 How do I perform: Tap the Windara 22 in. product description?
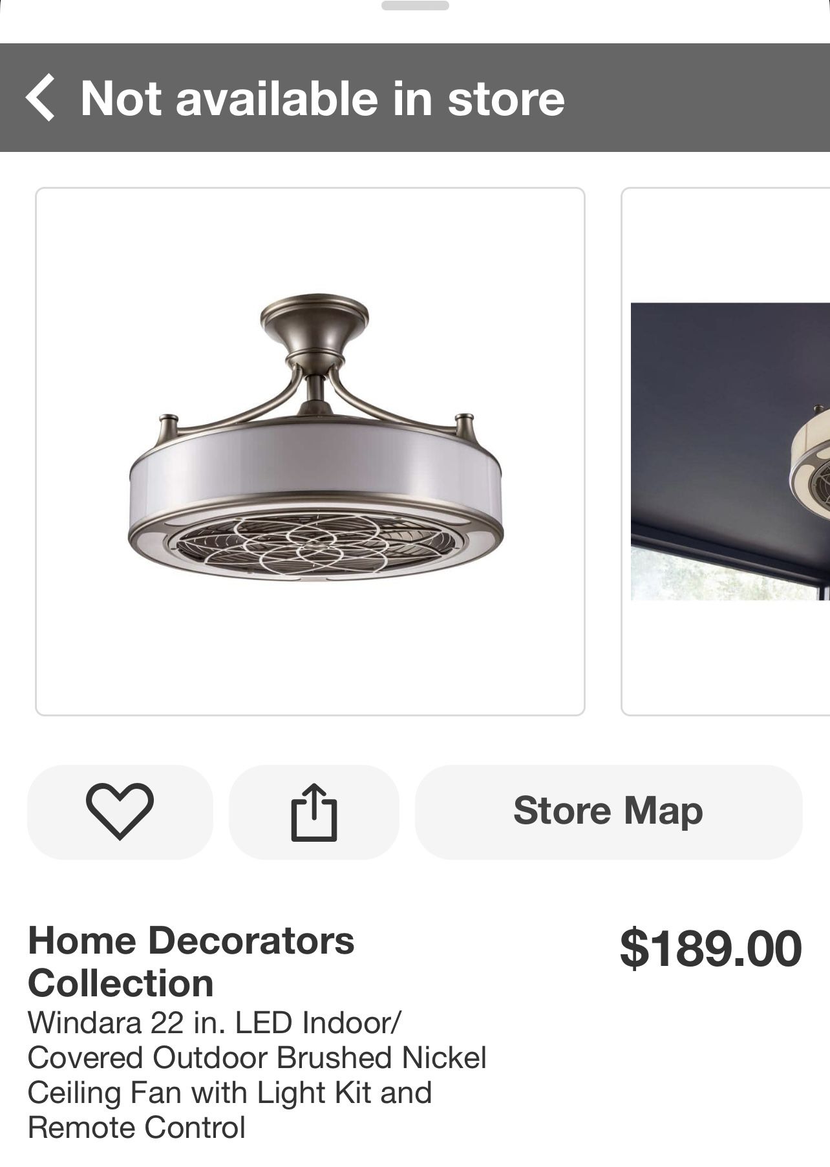click(257, 1075)
